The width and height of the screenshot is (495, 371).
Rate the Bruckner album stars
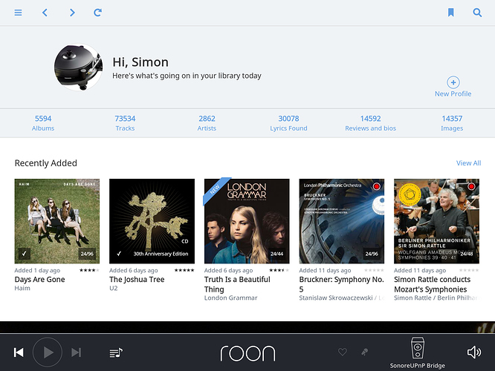374,270
